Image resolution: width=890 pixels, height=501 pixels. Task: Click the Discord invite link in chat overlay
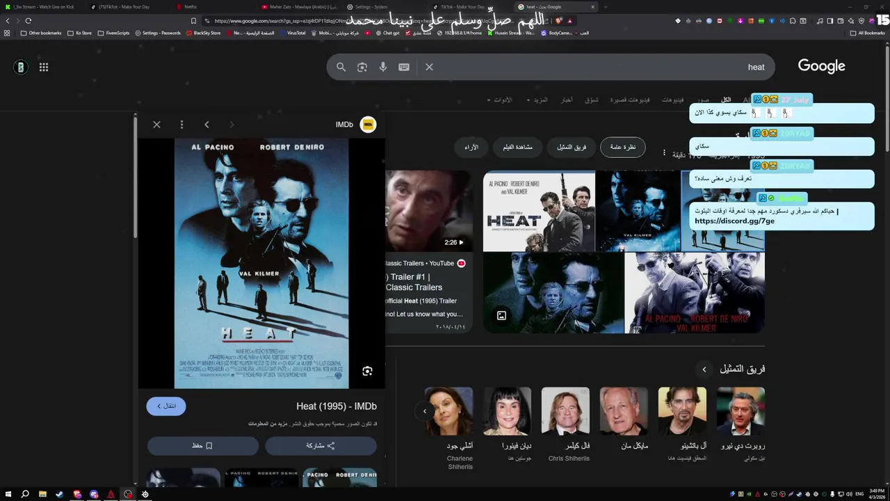coord(734,221)
